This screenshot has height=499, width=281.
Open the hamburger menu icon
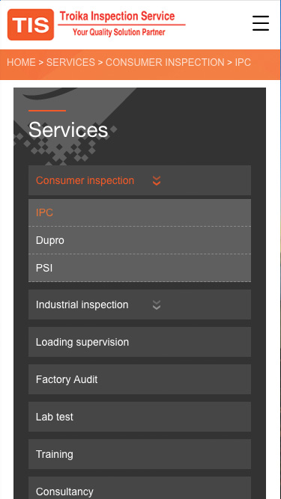tap(261, 23)
